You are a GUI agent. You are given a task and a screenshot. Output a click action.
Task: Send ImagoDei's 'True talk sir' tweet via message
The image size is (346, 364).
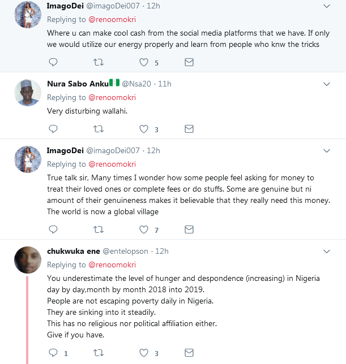(x=189, y=229)
